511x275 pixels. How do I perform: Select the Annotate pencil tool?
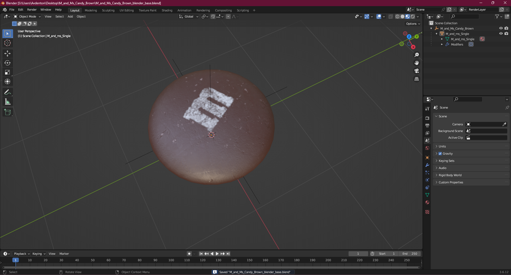[7, 92]
